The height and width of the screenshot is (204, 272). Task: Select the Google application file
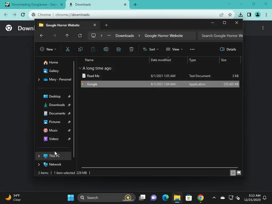160,84
